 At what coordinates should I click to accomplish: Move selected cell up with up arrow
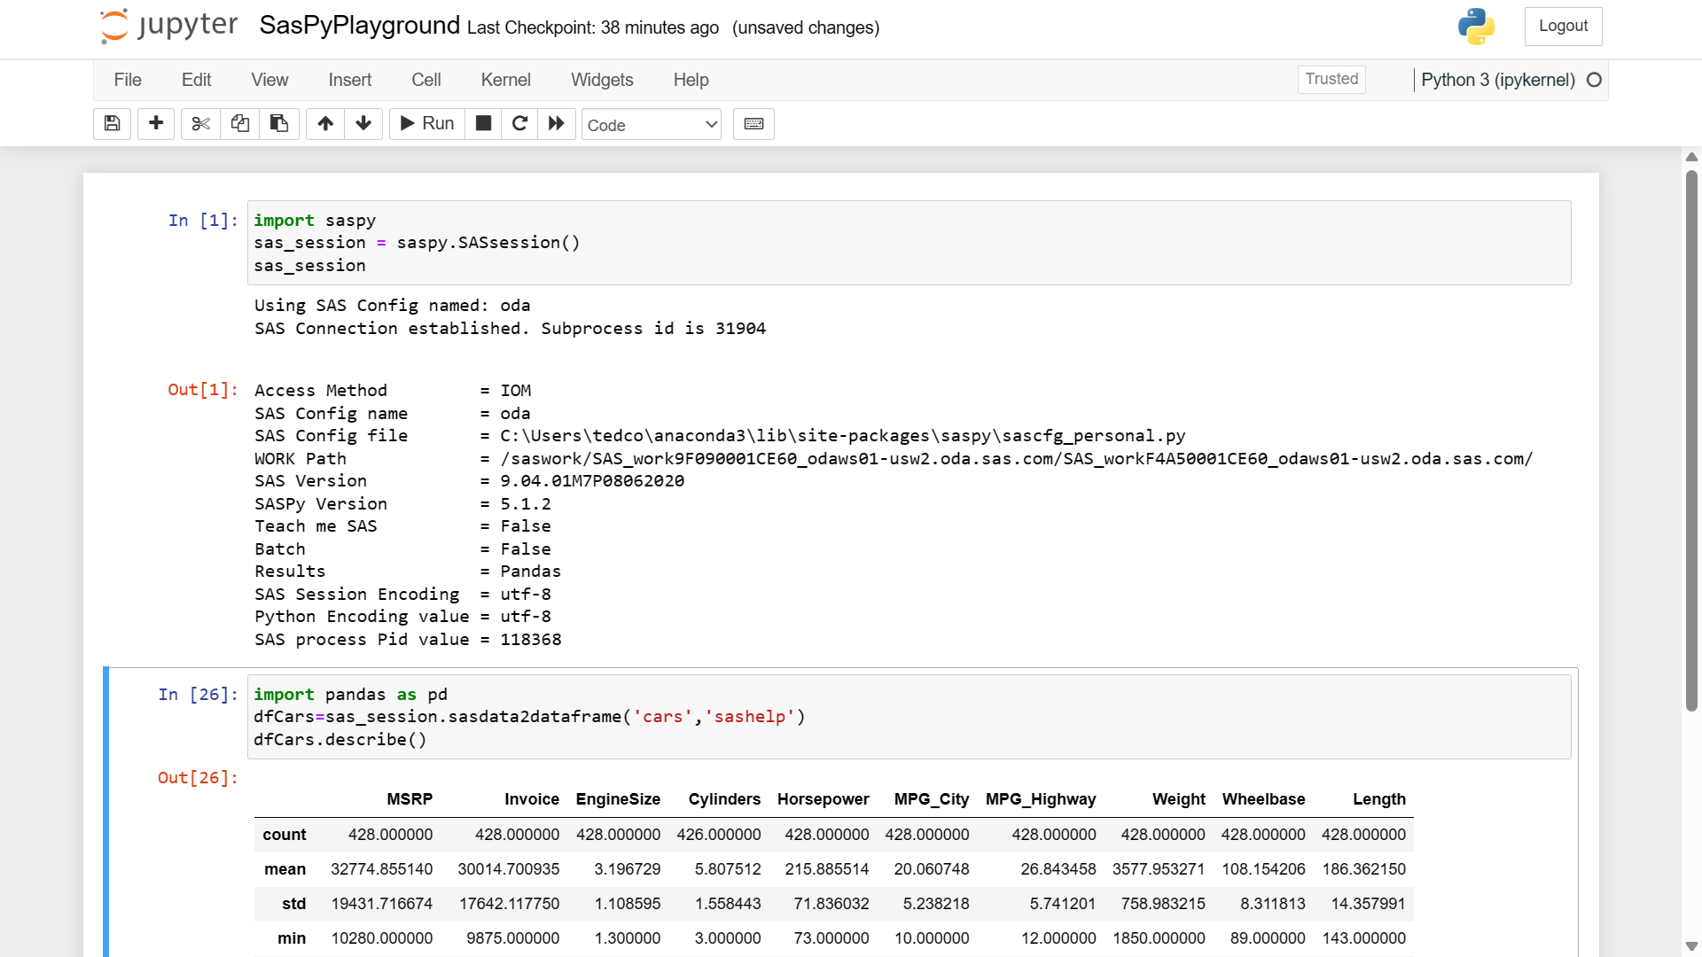tap(325, 124)
